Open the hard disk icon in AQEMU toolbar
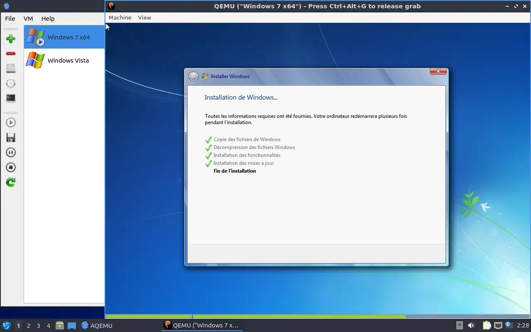 (x=11, y=68)
